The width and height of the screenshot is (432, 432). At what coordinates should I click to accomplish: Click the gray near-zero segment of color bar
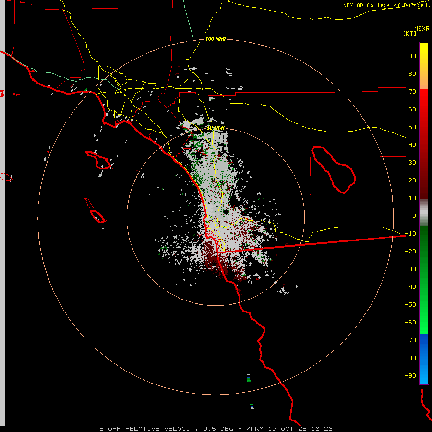click(x=424, y=213)
